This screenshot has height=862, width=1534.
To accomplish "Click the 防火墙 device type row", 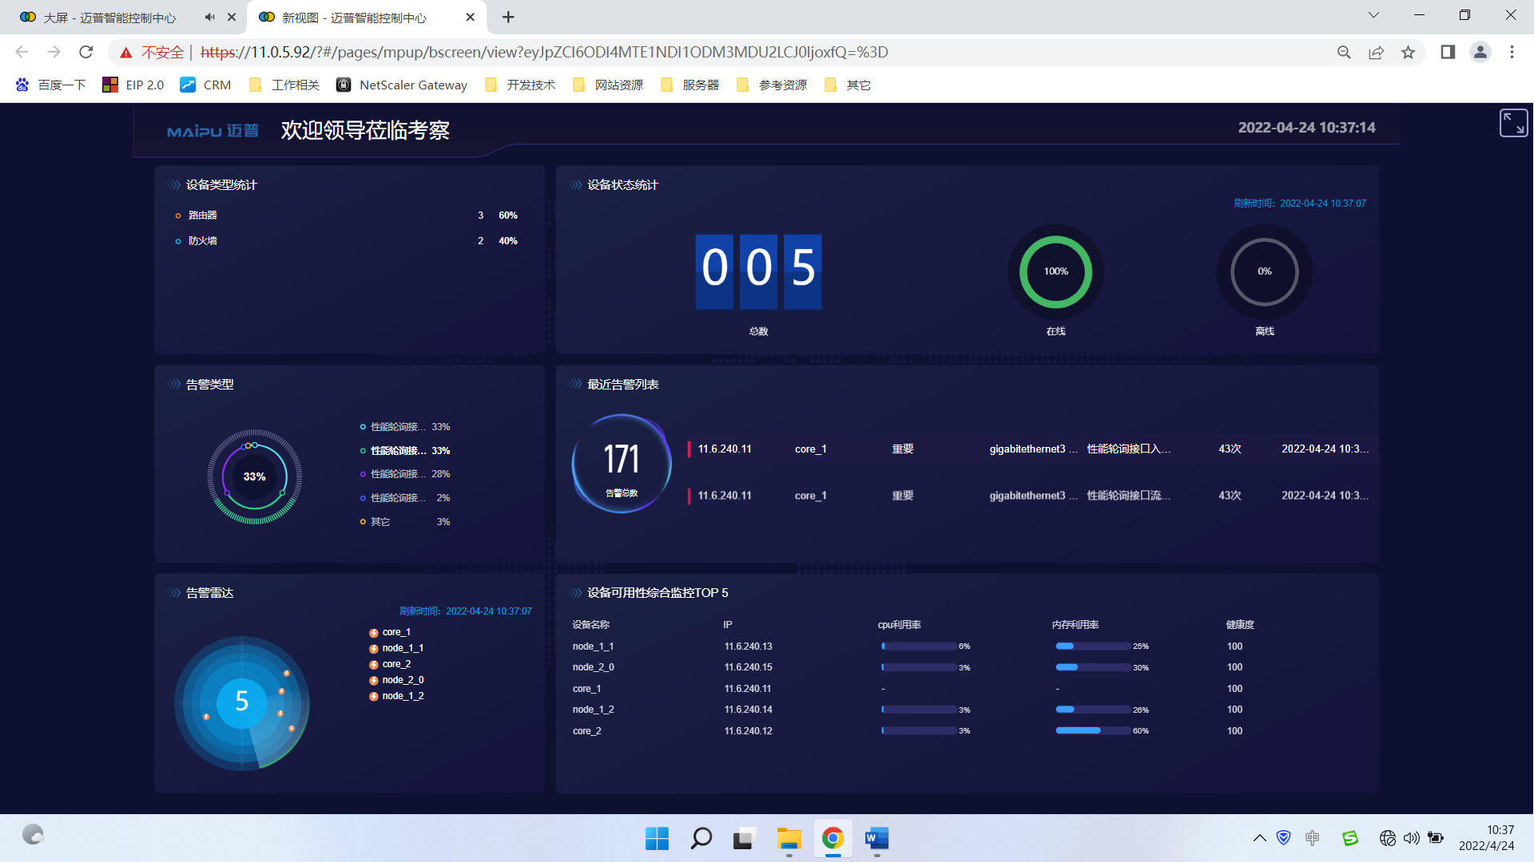I will click(x=347, y=241).
